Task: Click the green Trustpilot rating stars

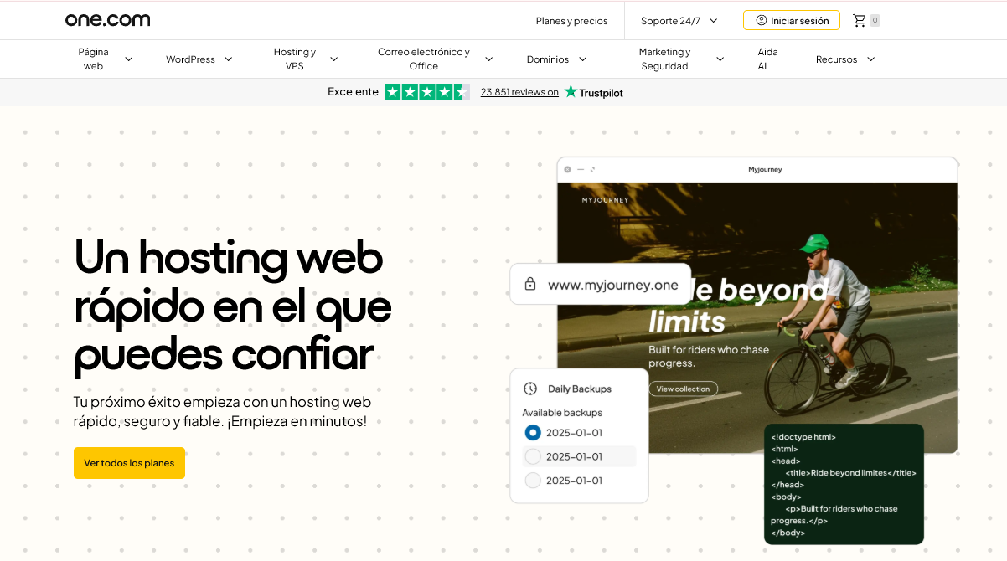Action: pos(427,91)
